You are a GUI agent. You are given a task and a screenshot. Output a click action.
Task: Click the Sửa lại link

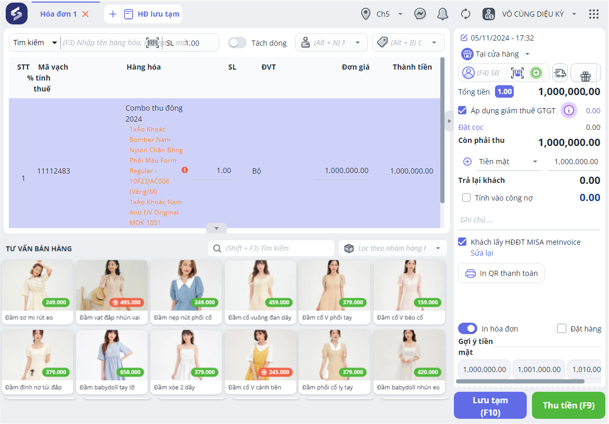pyautogui.click(x=481, y=253)
